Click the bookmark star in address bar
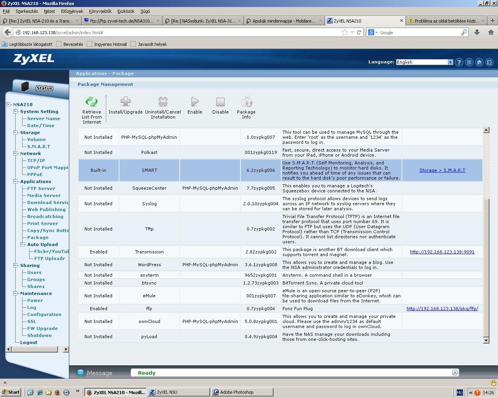498x398 pixels. click(x=344, y=33)
